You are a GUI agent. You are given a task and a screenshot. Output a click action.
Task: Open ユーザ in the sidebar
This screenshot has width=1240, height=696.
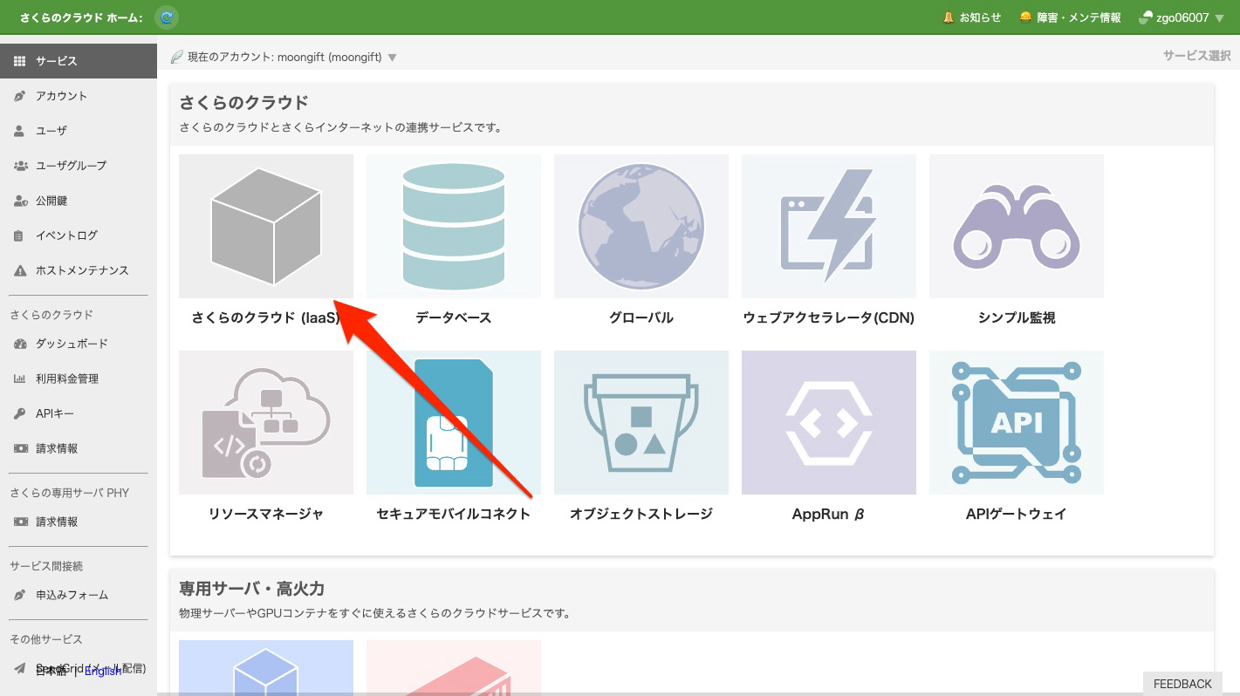pos(79,131)
